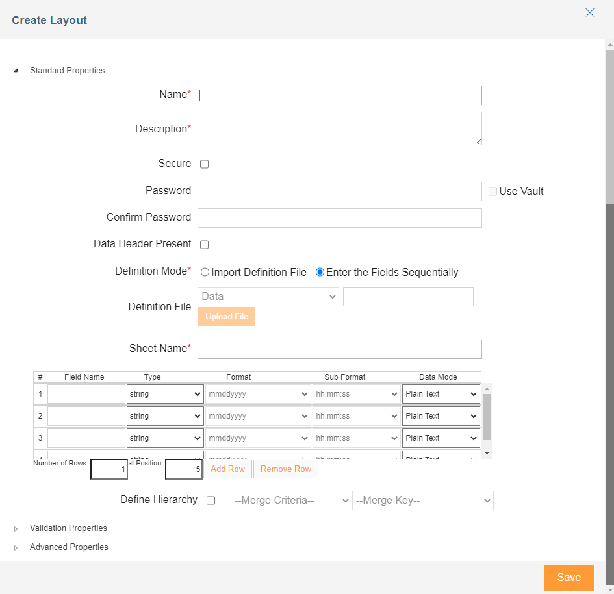614x594 pixels.
Task: Toggle the Define Hierarchy checkbox
Action: pos(211,501)
